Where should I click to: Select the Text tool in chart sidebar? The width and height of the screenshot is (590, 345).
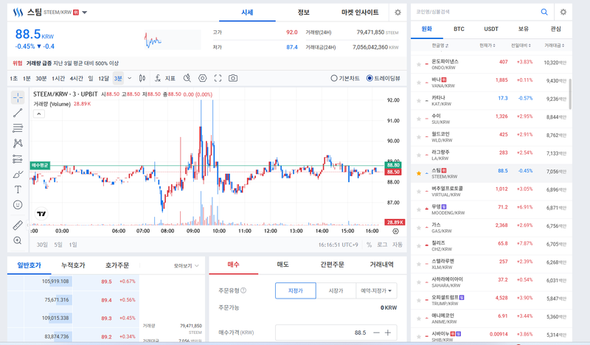point(18,189)
